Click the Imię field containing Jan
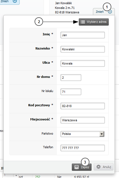 coord(83,35)
